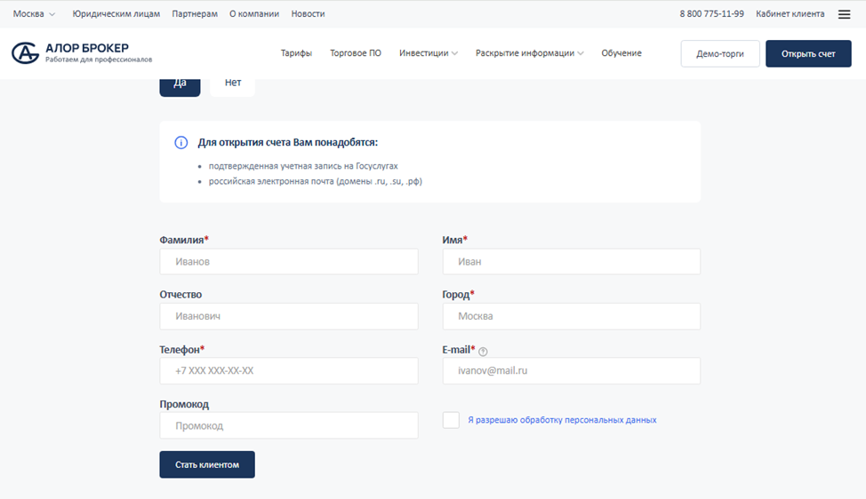This screenshot has width=866, height=499.
Task: Open the hamburger menu icon
Action: 844,14
